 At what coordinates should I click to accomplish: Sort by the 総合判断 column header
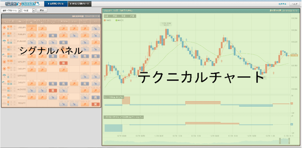point(9,21)
